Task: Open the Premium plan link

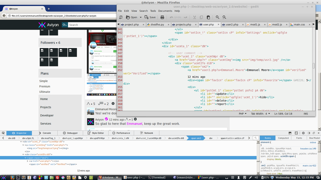Action: [45, 86]
